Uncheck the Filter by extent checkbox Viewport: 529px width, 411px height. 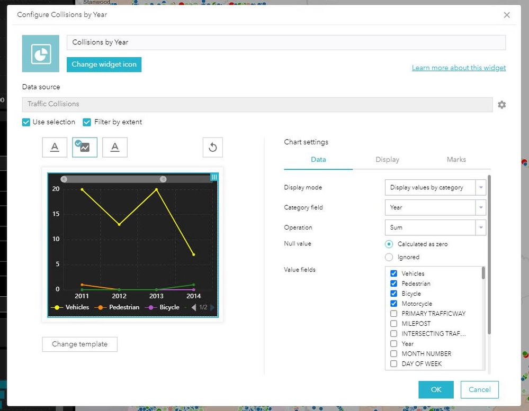click(x=87, y=122)
